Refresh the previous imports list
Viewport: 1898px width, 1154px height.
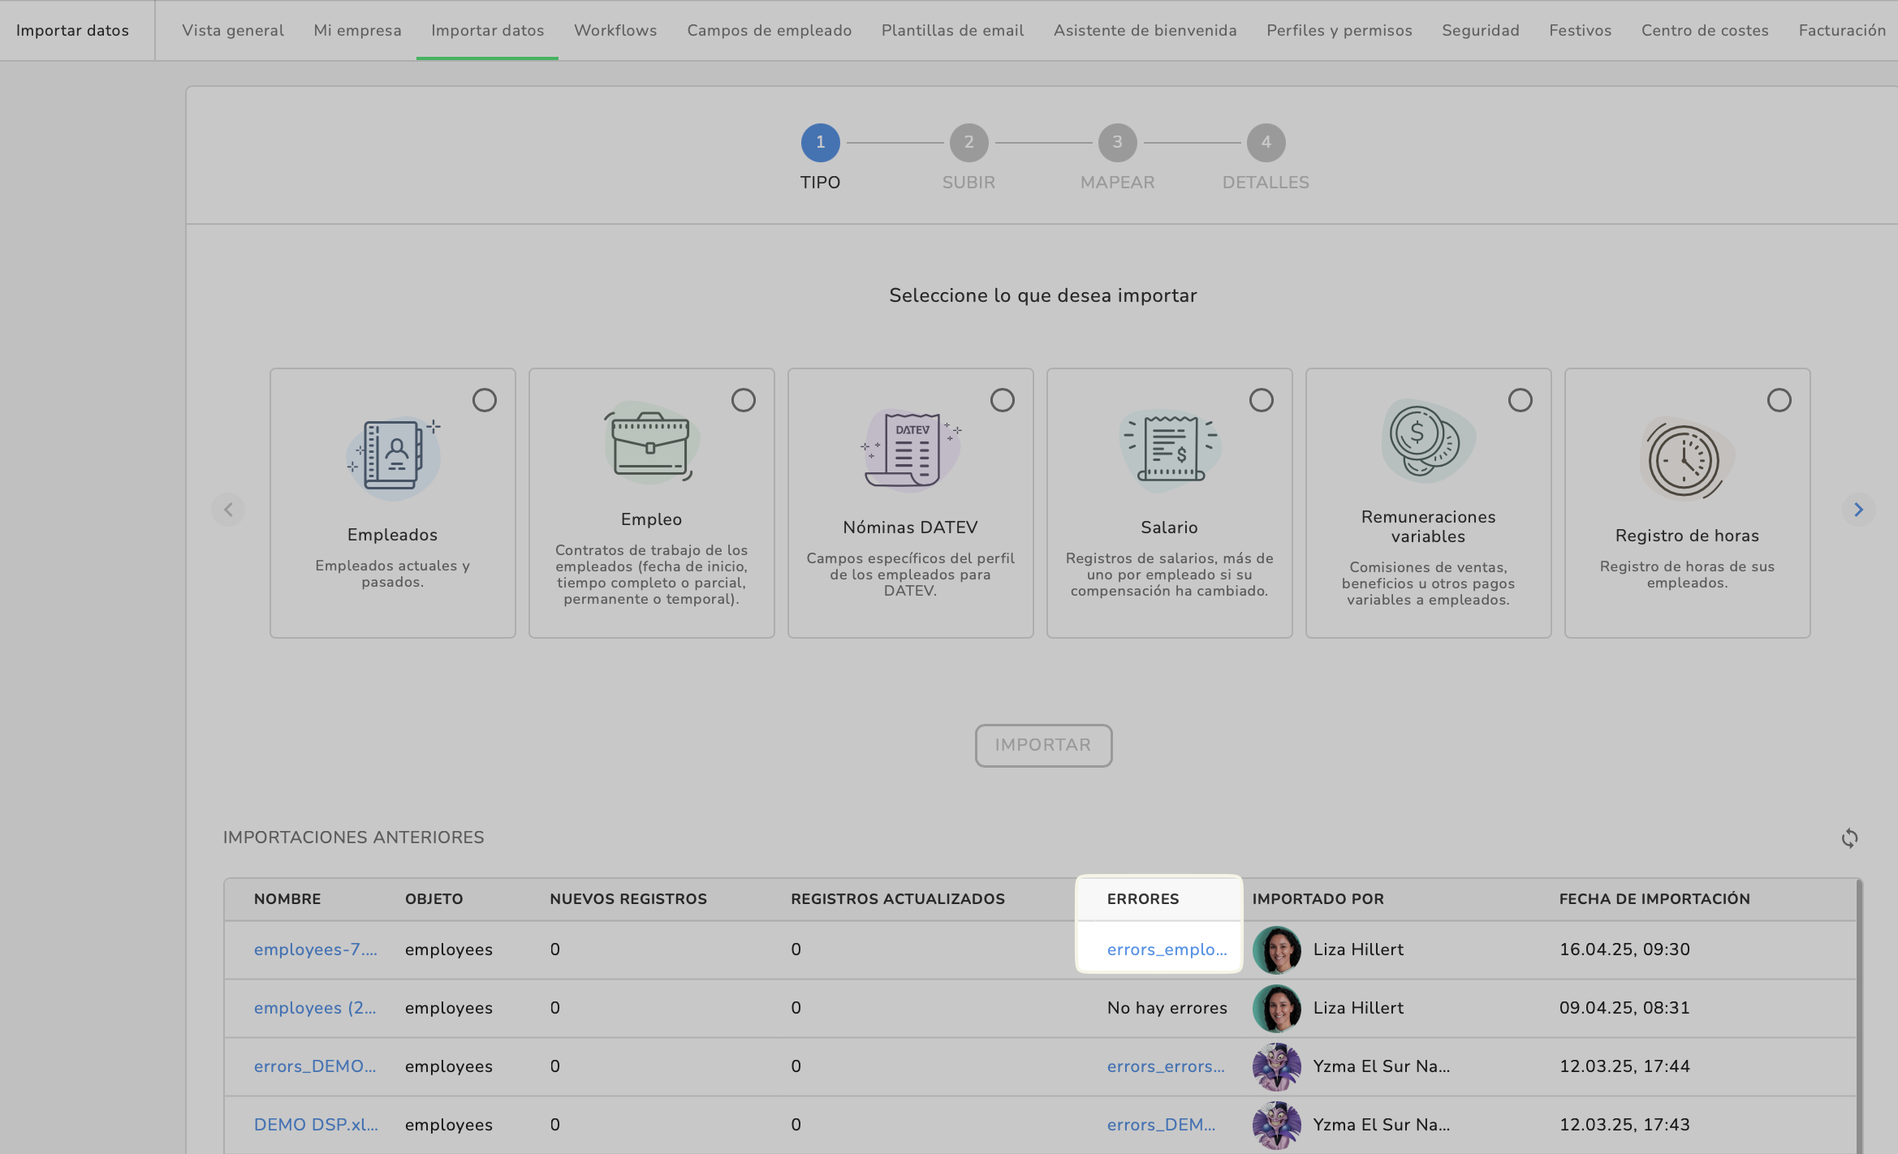[1849, 838]
